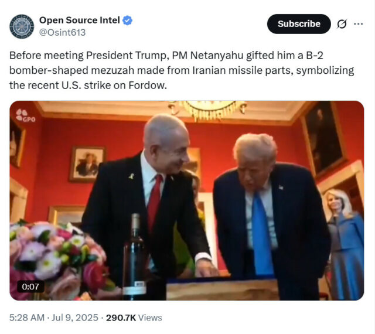Open the three-dot more options menu
This screenshot has width=375, height=334.
coord(358,23)
